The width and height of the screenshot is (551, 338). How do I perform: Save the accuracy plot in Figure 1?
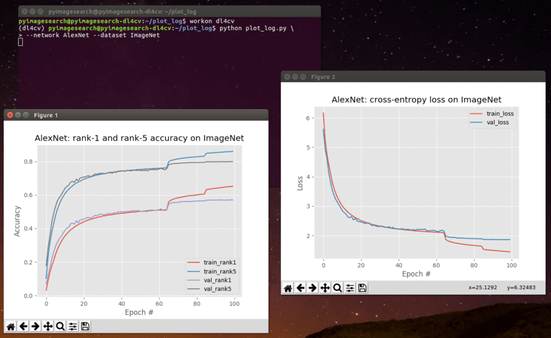pos(84,326)
